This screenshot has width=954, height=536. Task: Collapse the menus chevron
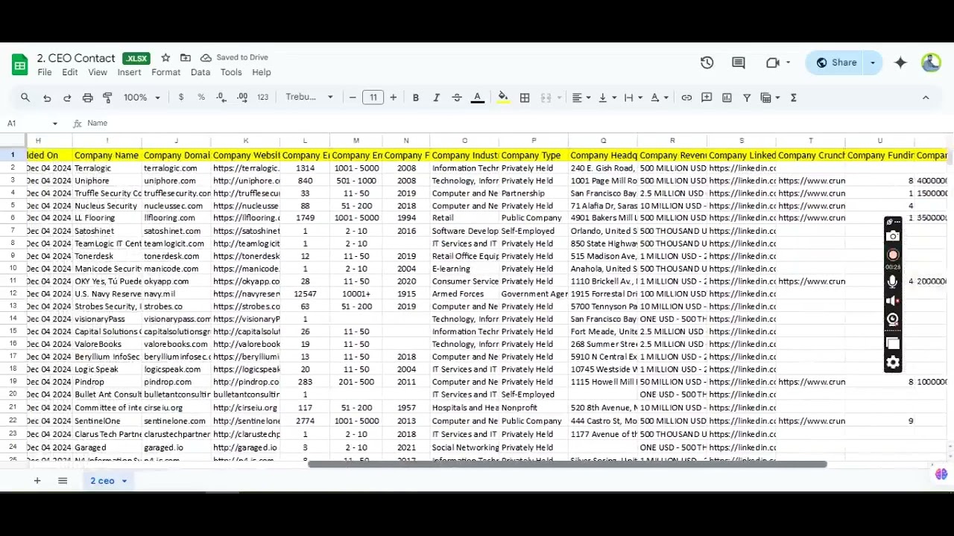point(926,98)
